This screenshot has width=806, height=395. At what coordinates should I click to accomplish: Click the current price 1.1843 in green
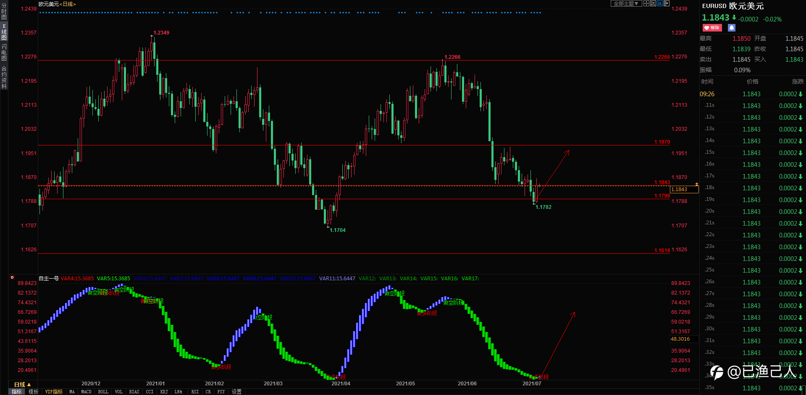point(716,18)
